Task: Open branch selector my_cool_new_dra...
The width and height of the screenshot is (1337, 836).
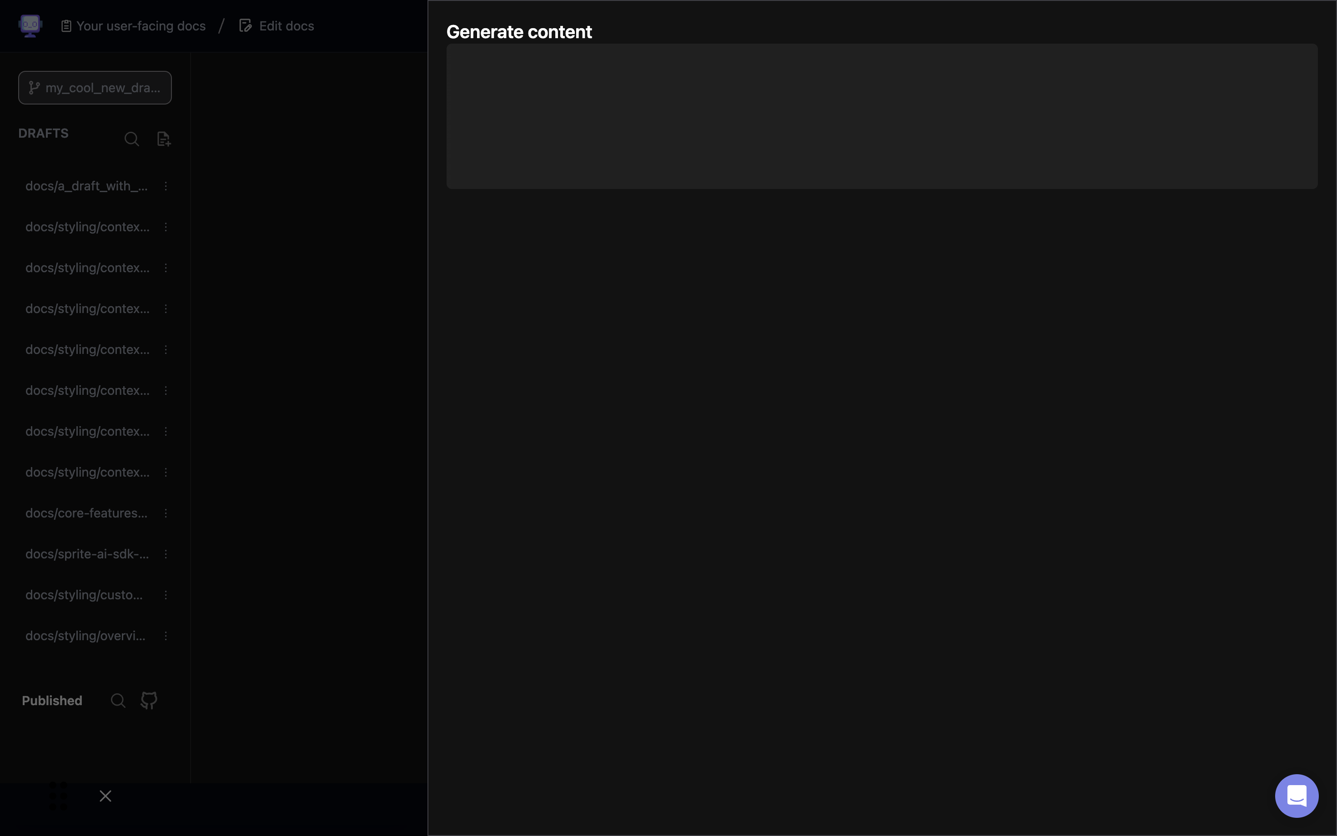Action: point(95,87)
